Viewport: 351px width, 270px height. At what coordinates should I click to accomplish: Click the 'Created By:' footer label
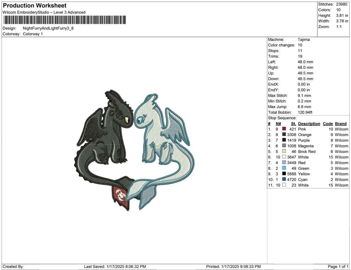[x=13, y=266]
